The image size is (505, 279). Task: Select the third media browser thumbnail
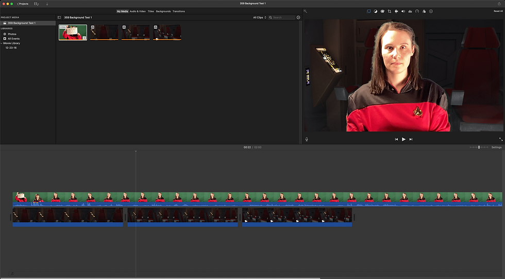pos(136,32)
